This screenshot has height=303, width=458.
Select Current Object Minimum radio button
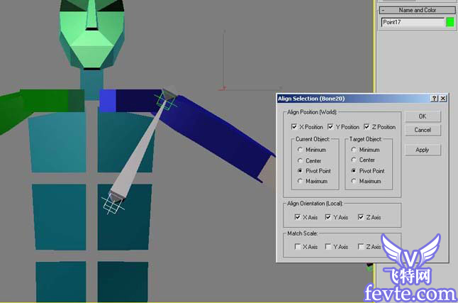click(x=300, y=150)
